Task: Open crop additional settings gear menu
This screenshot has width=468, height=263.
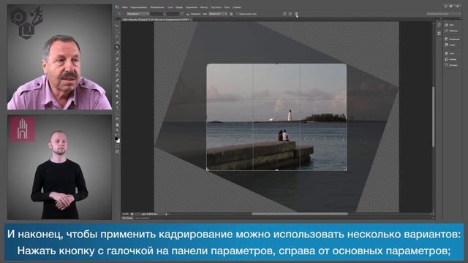Action: click(x=231, y=14)
